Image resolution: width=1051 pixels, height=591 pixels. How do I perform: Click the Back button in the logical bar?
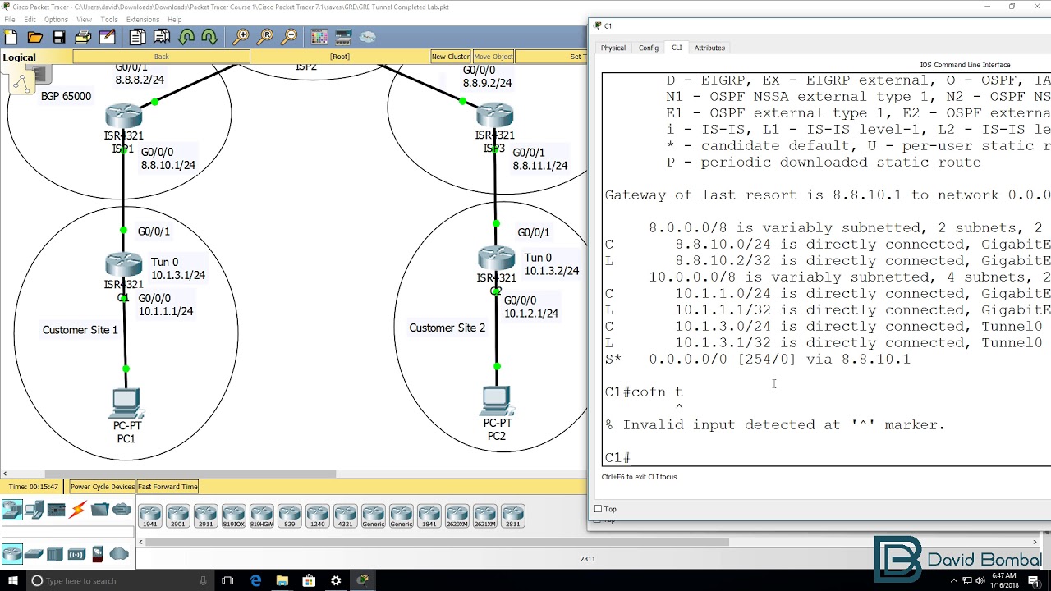pyautogui.click(x=161, y=57)
